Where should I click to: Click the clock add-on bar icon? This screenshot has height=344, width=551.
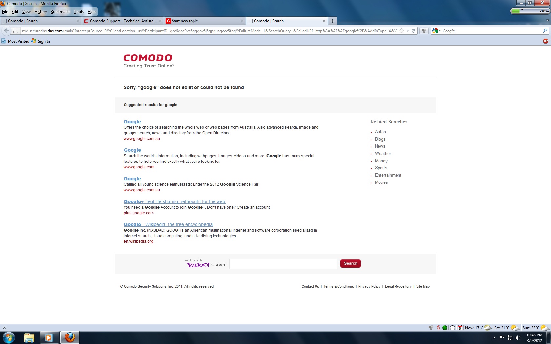(x=453, y=328)
